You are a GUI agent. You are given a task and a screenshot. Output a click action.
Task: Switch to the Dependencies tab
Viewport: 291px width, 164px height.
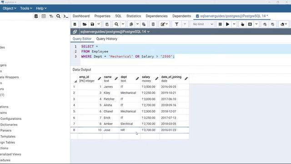point(156,16)
